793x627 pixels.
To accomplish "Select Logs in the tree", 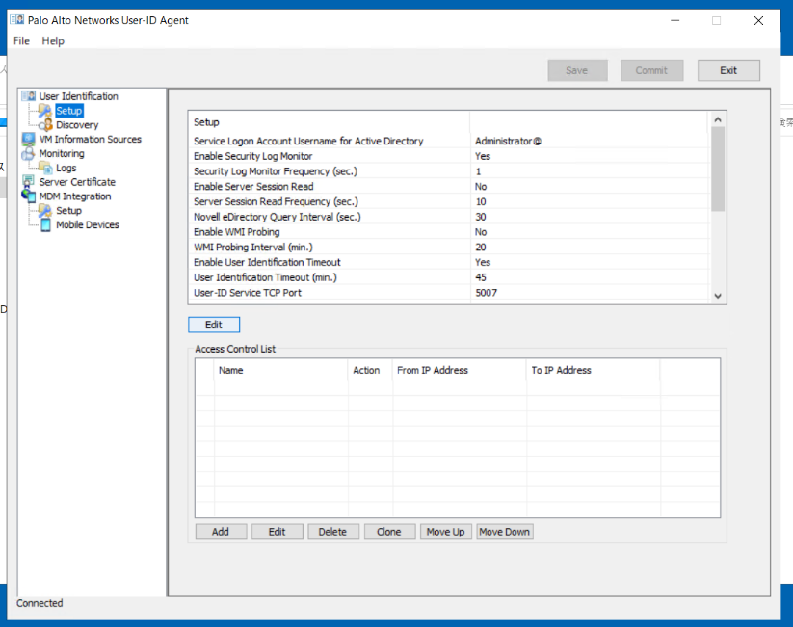I will [66, 168].
